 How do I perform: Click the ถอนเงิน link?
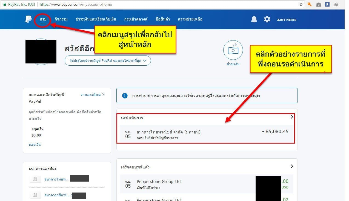(35, 144)
